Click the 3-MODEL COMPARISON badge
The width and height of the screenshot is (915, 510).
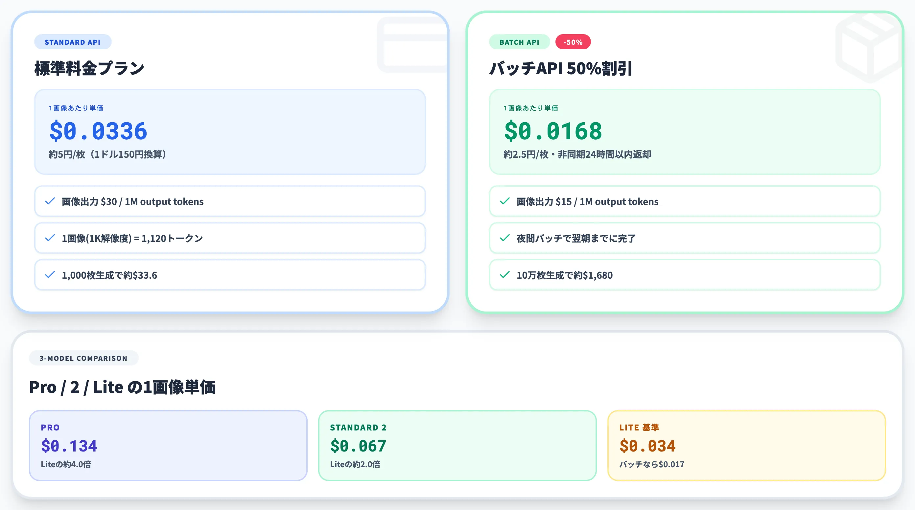[83, 358]
